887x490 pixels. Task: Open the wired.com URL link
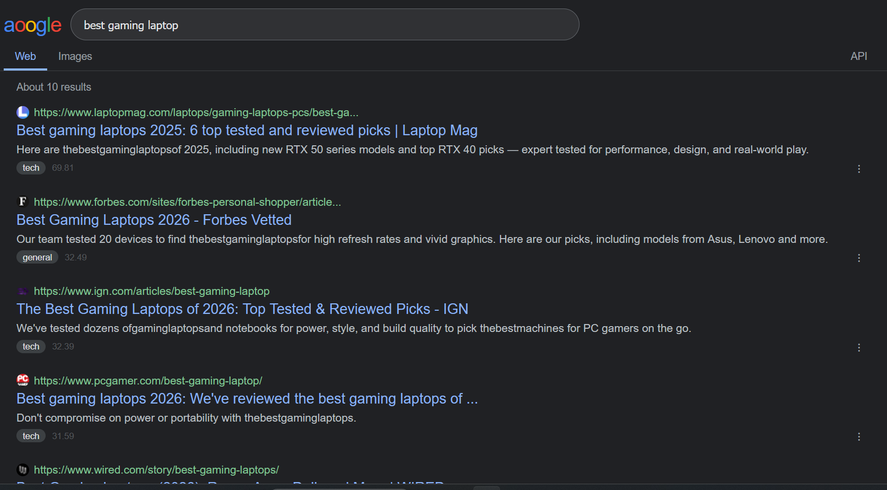coord(156,470)
